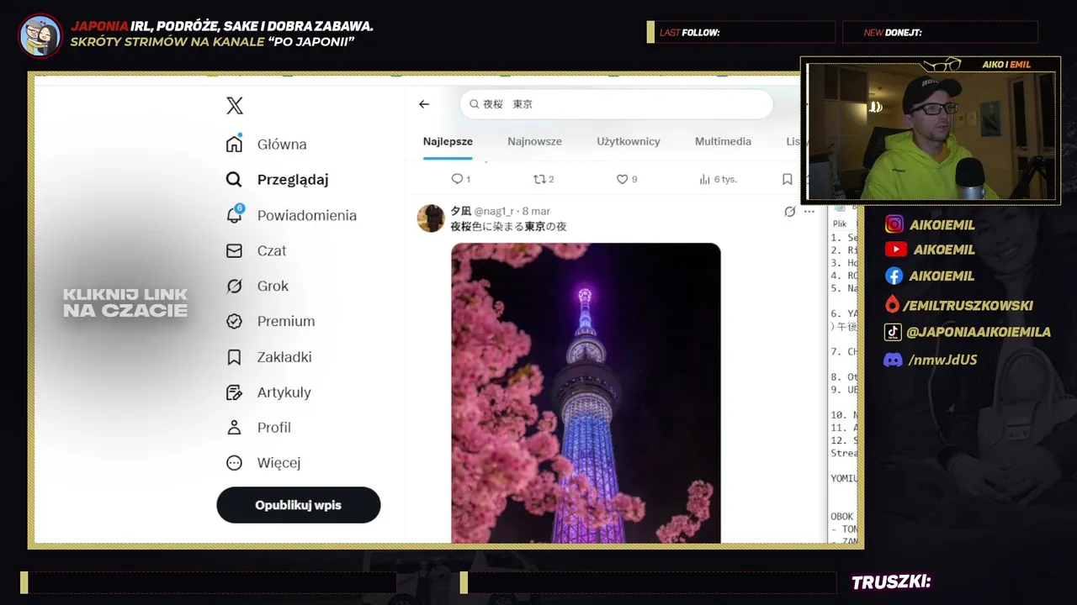The image size is (1077, 605).
Task: Open Główna in the sidebar
Action: coord(282,145)
